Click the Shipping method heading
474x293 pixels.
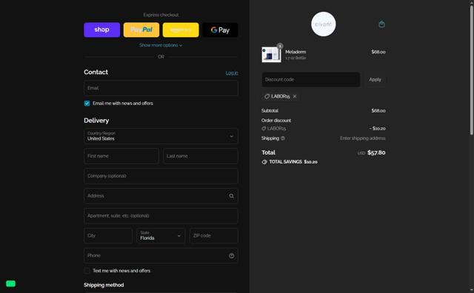click(104, 285)
